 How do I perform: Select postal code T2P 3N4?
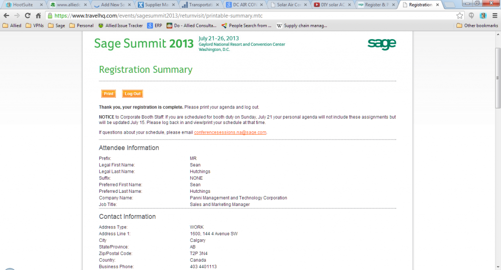point(199,253)
